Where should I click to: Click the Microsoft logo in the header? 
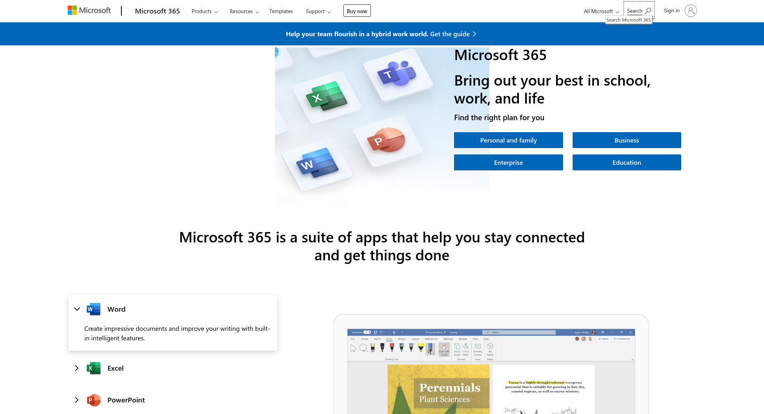click(89, 10)
